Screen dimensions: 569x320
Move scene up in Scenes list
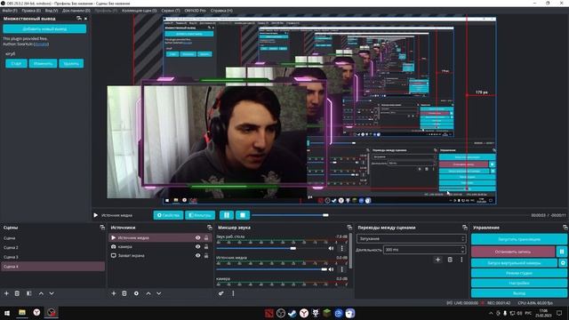[x=41, y=293]
